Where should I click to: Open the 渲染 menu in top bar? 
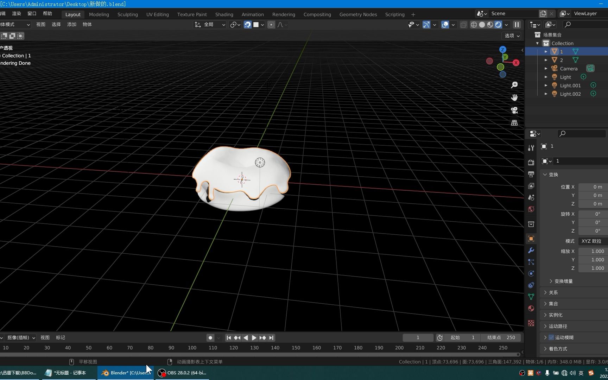[x=16, y=13]
